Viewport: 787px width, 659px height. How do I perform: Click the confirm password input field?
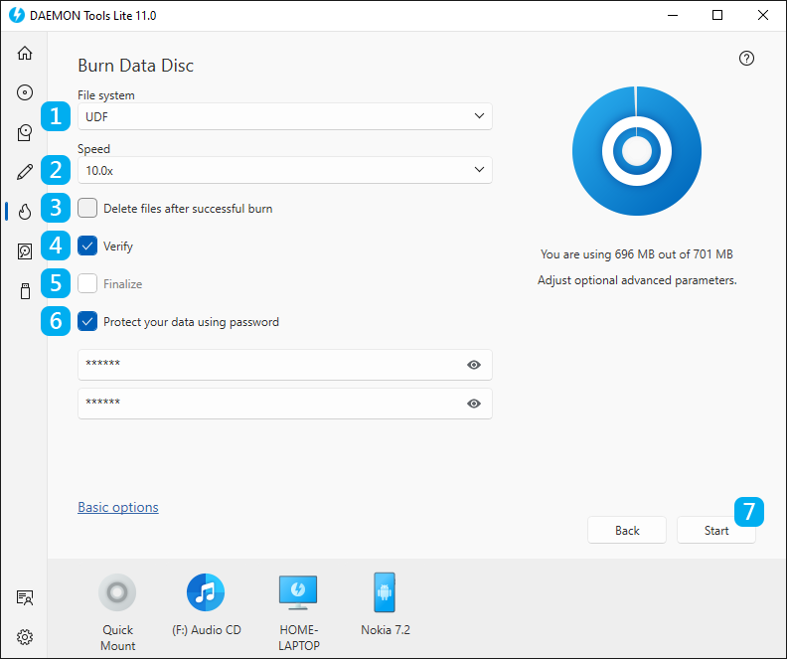(x=284, y=404)
